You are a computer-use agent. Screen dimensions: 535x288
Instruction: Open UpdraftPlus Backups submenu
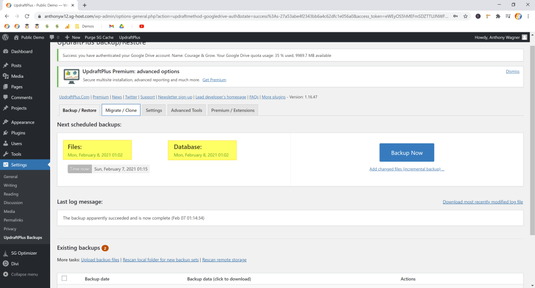[23, 237]
